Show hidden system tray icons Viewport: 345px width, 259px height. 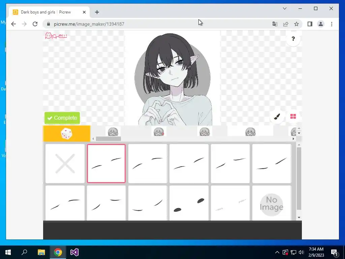click(x=277, y=252)
